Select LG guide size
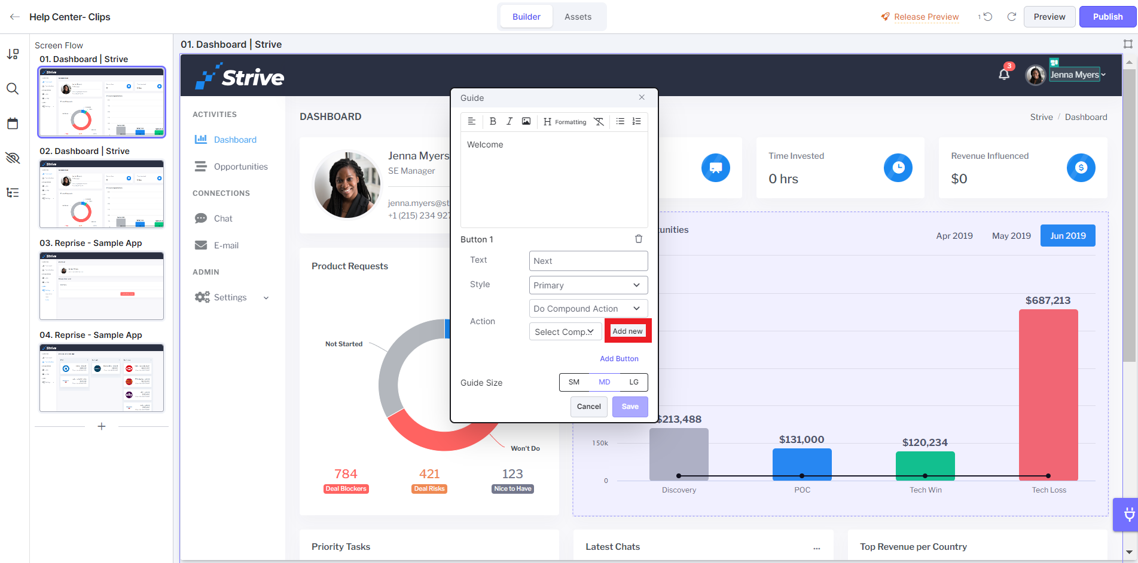This screenshot has width=1138, height=563. tap(634, 382)
